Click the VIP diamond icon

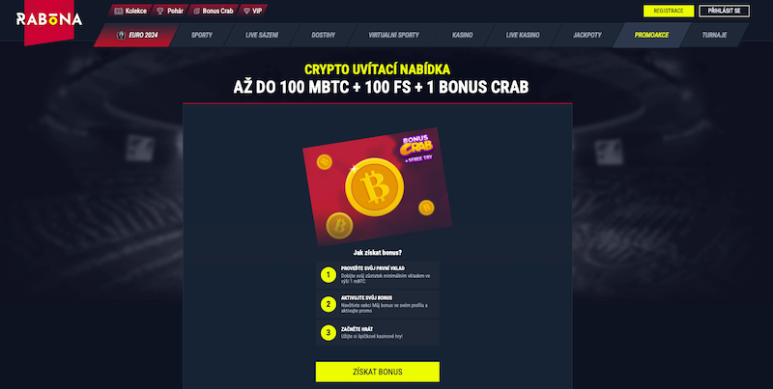(247, 11)
